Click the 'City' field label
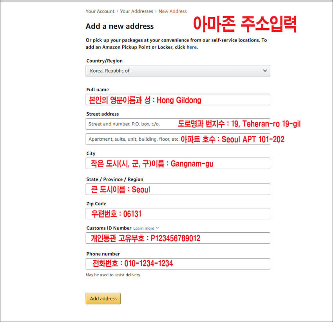Image resolution: width=333 pixels, height=322 pixels. pos(91,154)
